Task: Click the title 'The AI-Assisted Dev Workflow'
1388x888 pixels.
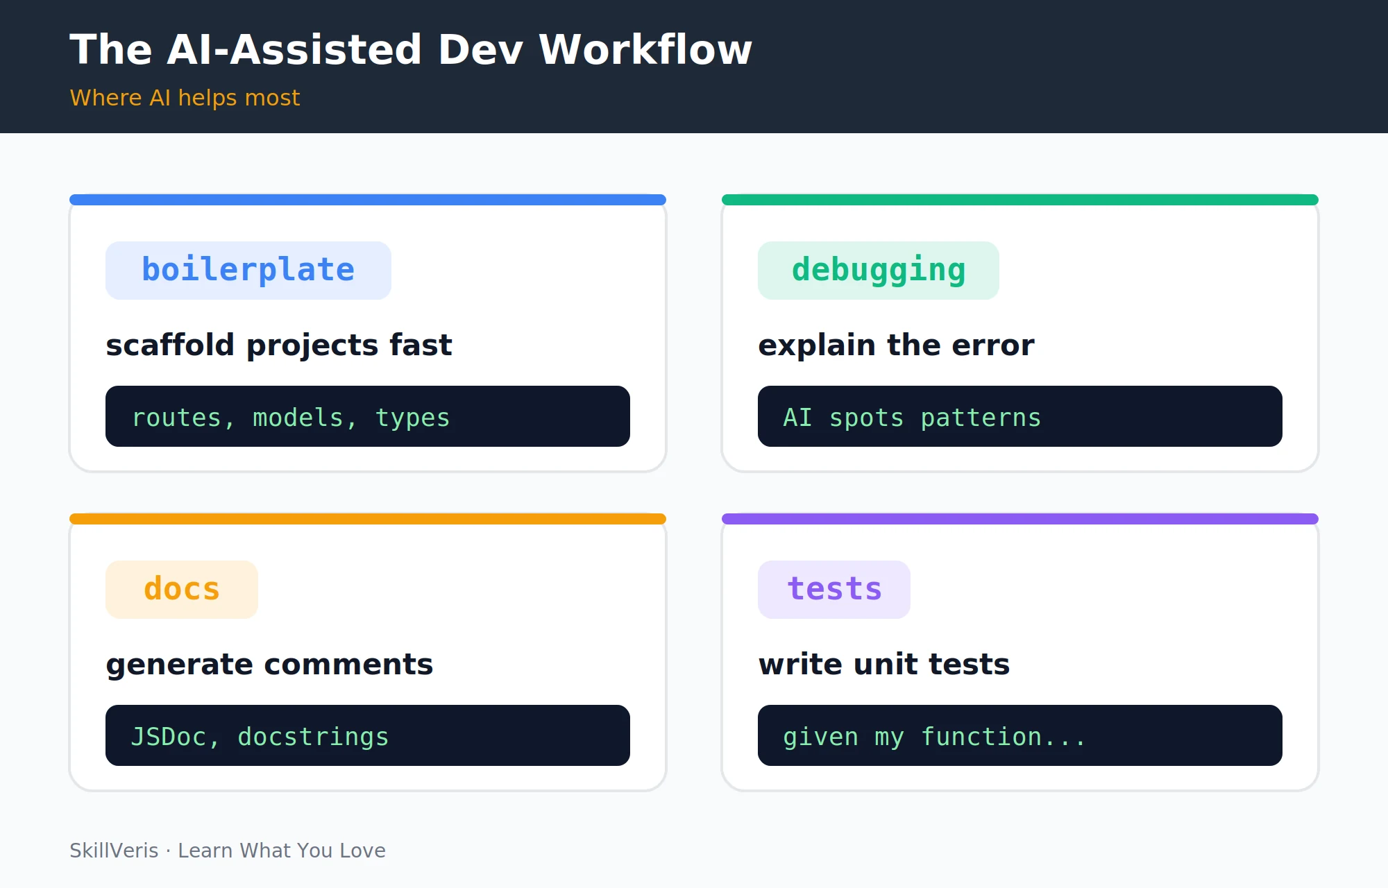Action: (411, 50)
